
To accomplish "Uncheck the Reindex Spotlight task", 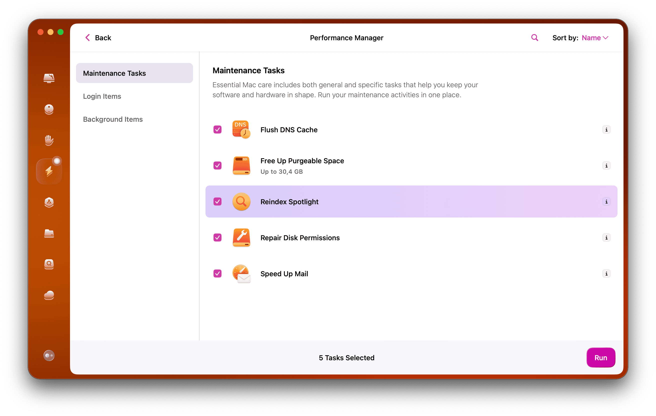I will pos(217,201).
